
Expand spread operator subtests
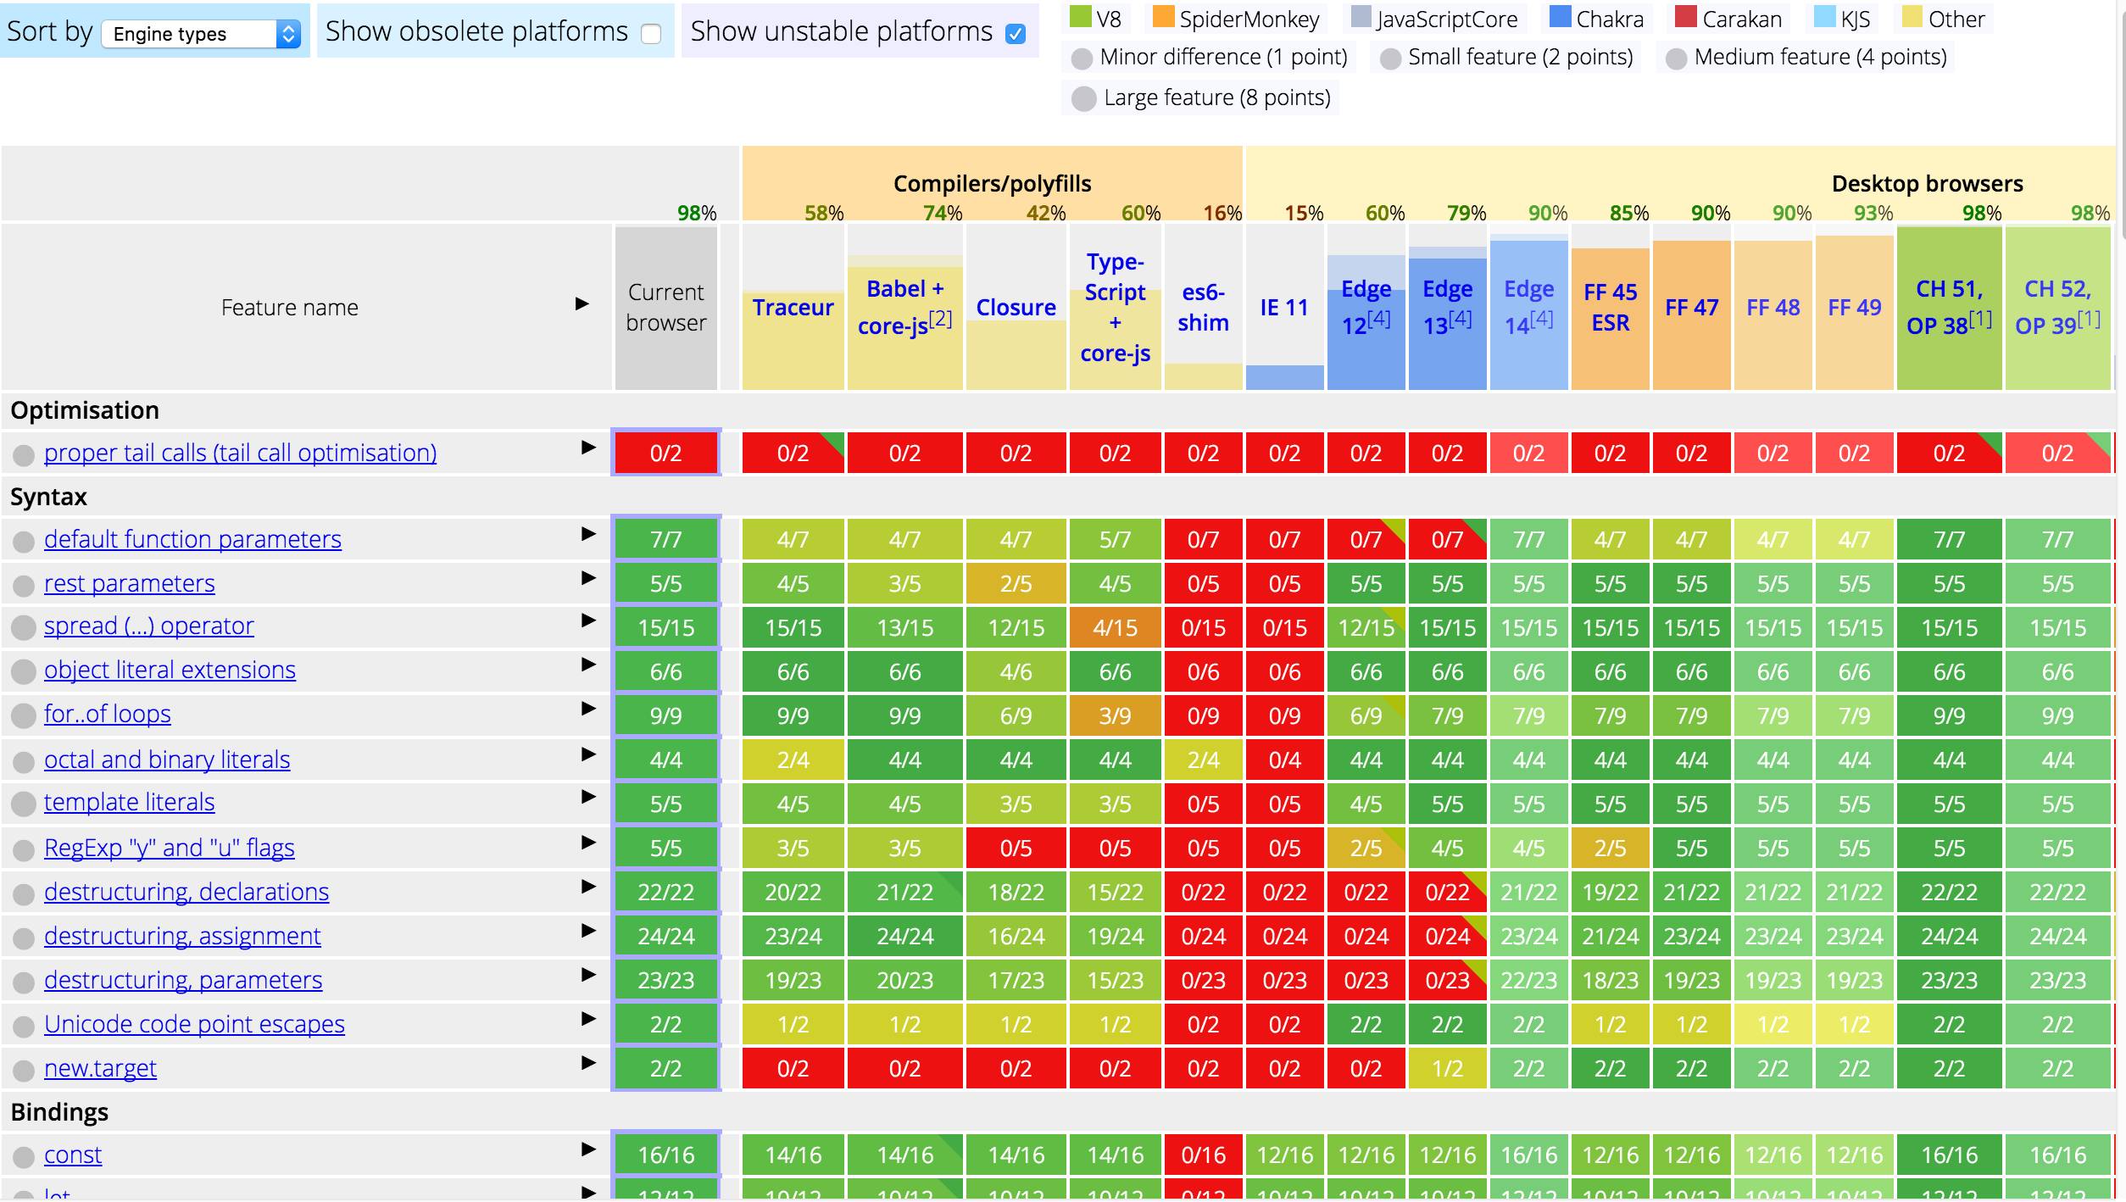pyautogui.click(x=588, y=620)
